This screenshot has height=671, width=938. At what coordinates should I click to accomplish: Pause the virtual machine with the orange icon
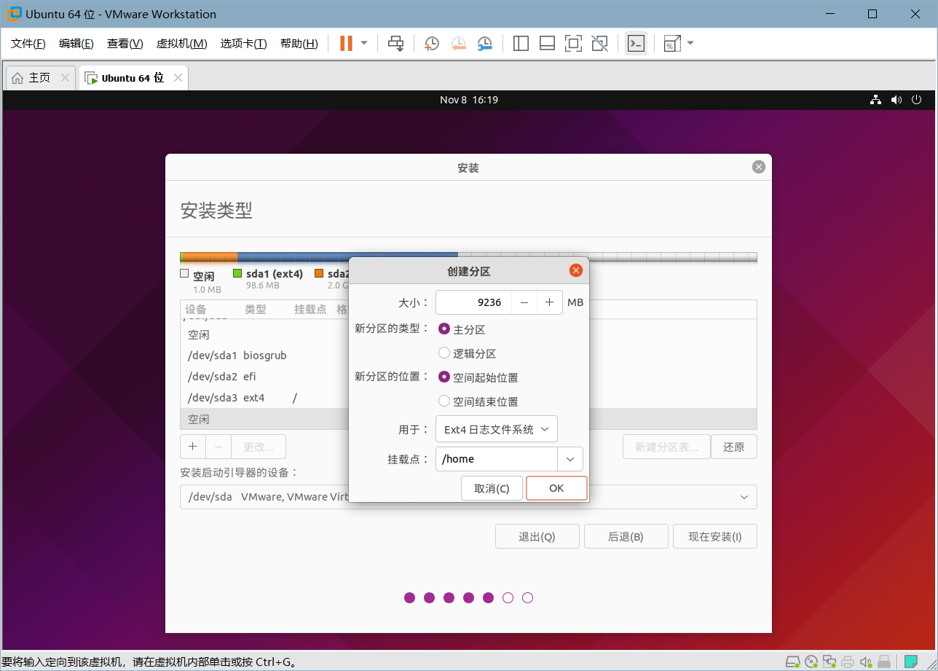pos(346,44)
